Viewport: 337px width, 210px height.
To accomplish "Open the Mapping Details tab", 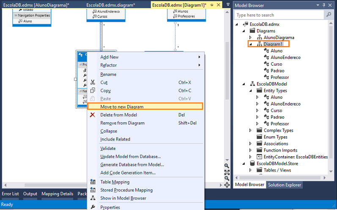I will (58, 193).
